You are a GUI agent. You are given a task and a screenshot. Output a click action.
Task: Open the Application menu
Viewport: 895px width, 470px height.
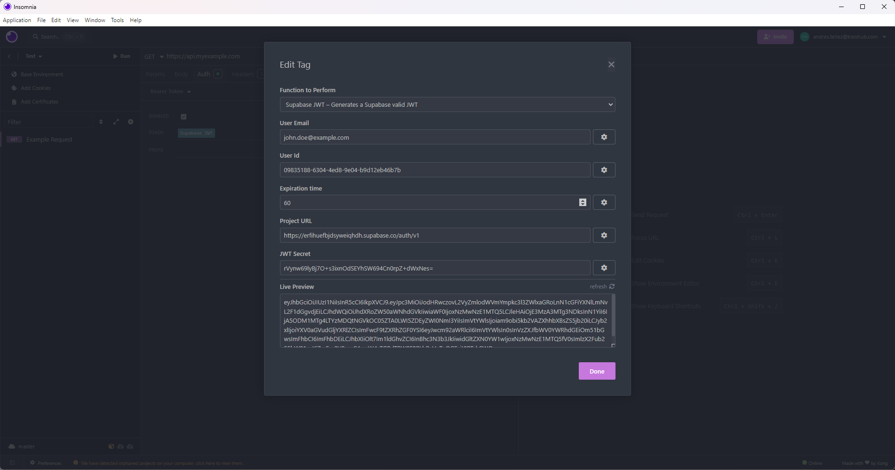[x=17, y=20]
